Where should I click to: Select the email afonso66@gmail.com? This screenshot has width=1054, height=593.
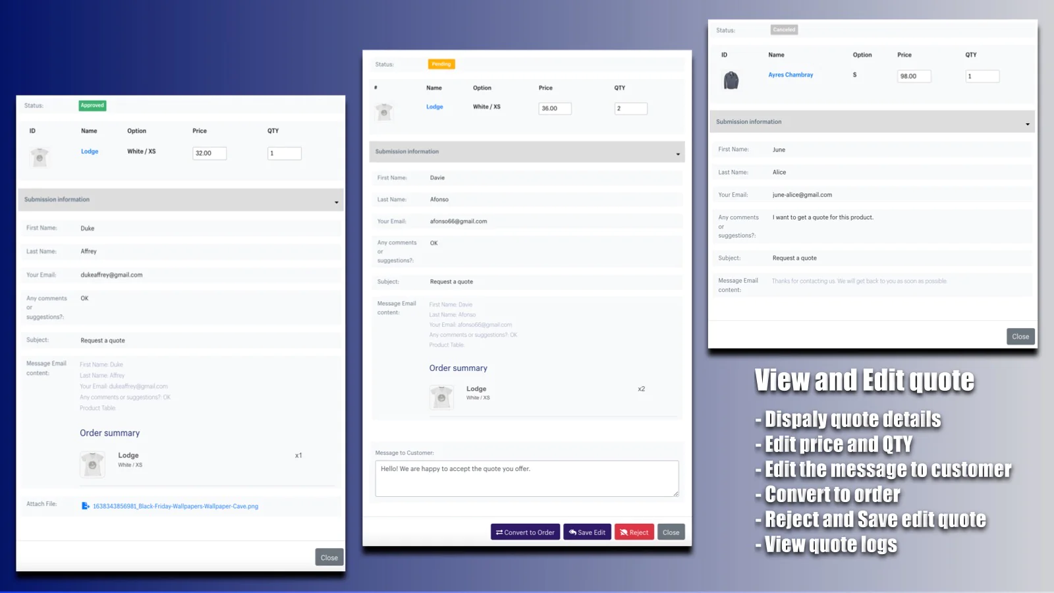[x=458, y=221]
